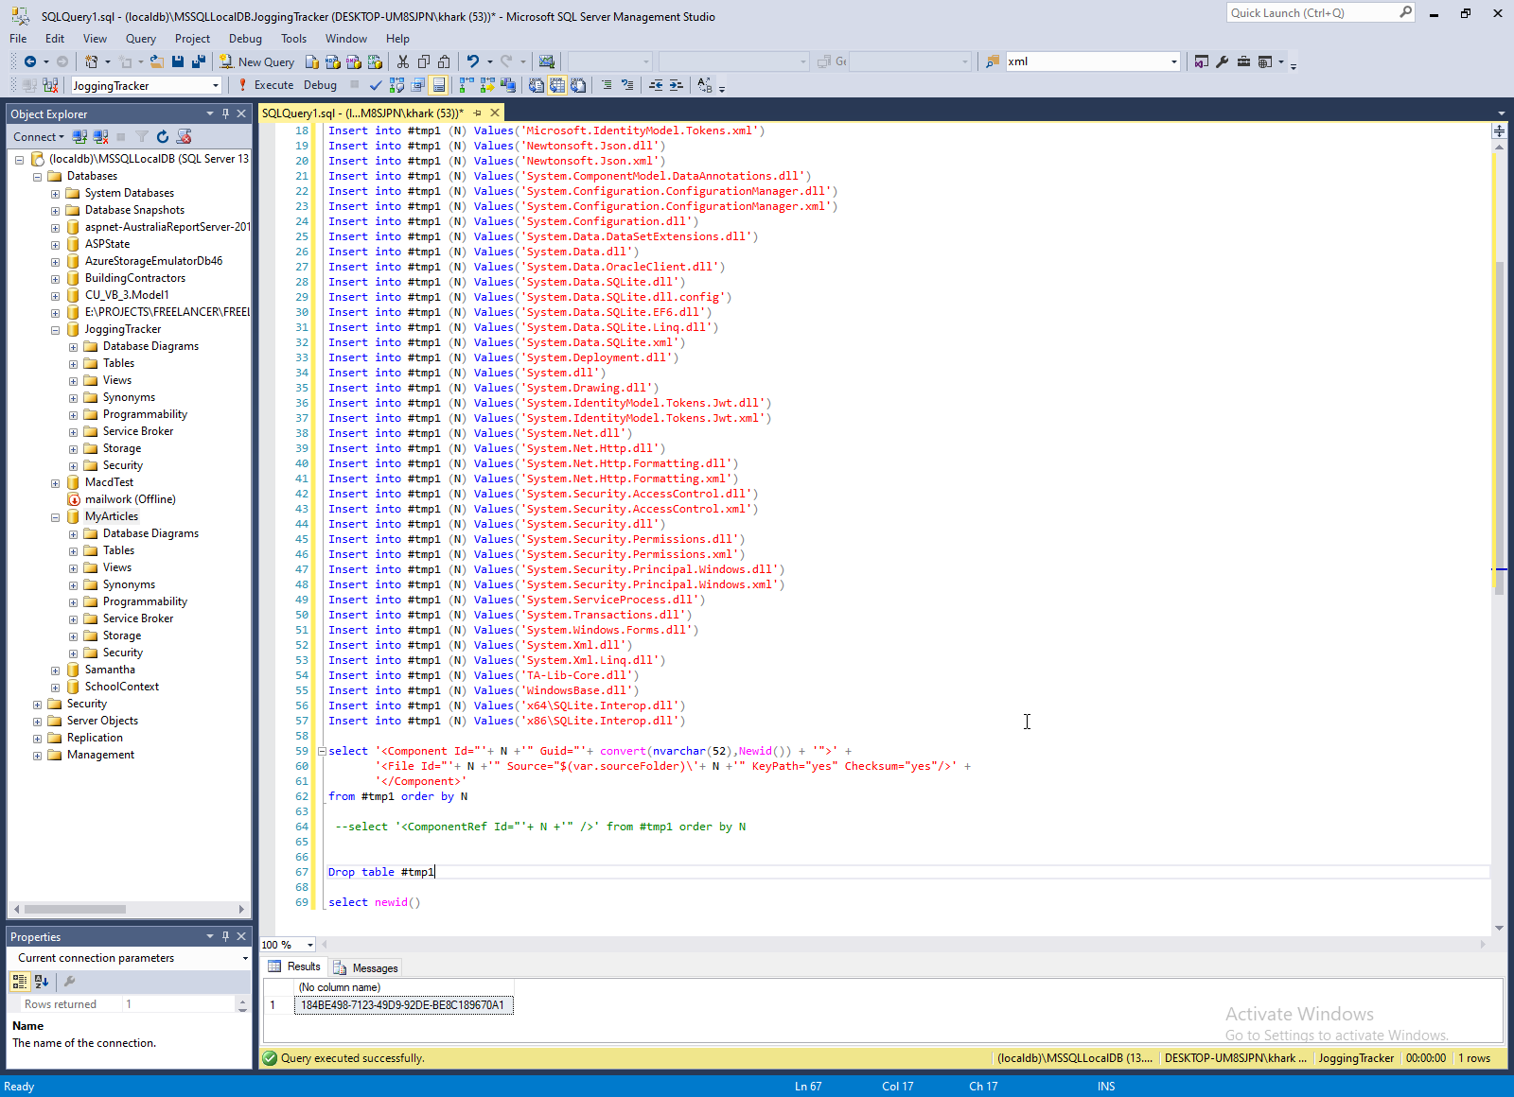This screenshot has width=1514, height=1097.
Task: Toggle Results to Grid mode
Action: pyautogui.click(x=557, y=85)
